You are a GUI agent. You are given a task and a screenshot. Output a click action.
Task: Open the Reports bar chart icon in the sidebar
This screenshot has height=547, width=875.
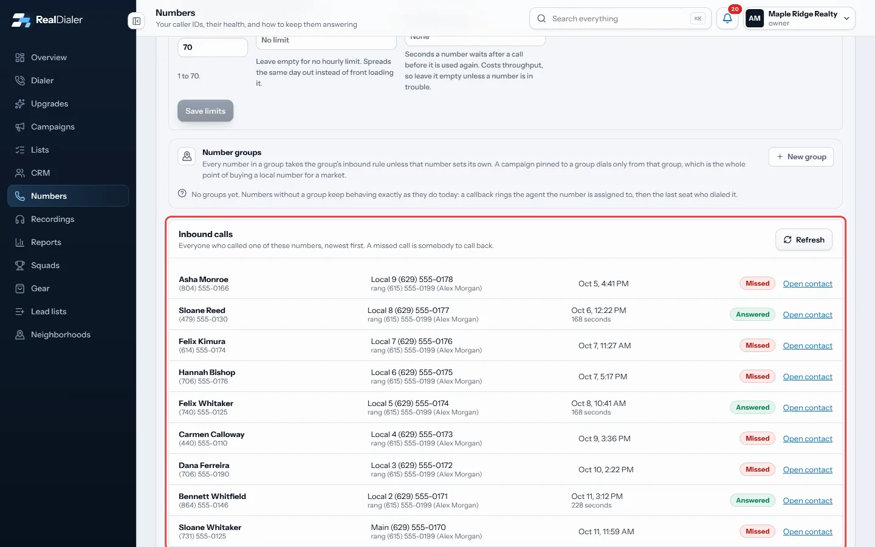[20, 243]
